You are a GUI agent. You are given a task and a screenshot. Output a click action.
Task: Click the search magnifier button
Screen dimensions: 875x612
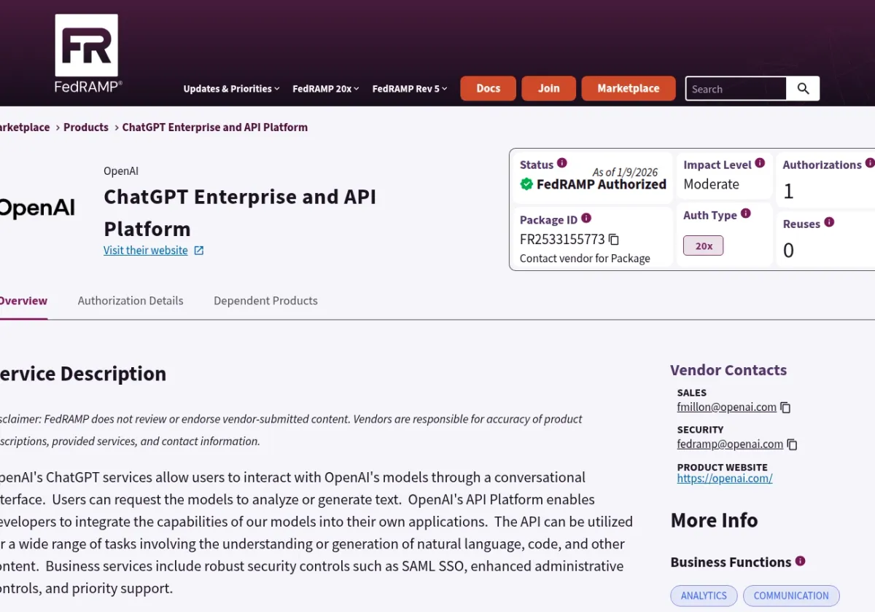pyautogui.click(x=803, y=88)
